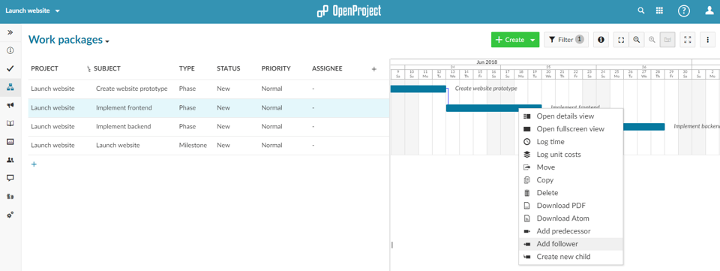The image size is (720, 271).
Task: Sort by the PRIORITY column header
Action: point(276,68)
